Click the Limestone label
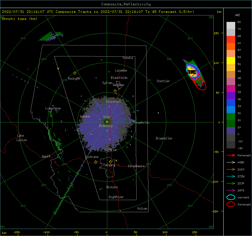 pyautogui.click(x=53, y=108)
